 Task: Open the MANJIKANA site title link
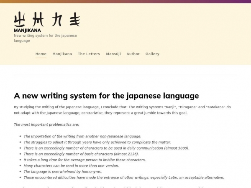27,30
